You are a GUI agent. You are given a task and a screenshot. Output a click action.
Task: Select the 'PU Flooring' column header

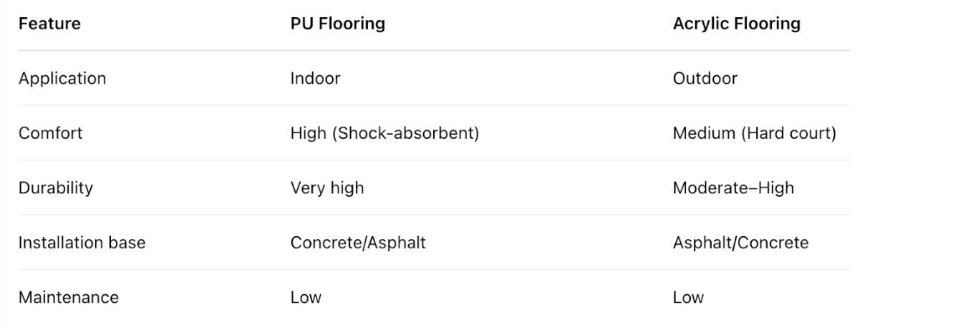[337, 24]
